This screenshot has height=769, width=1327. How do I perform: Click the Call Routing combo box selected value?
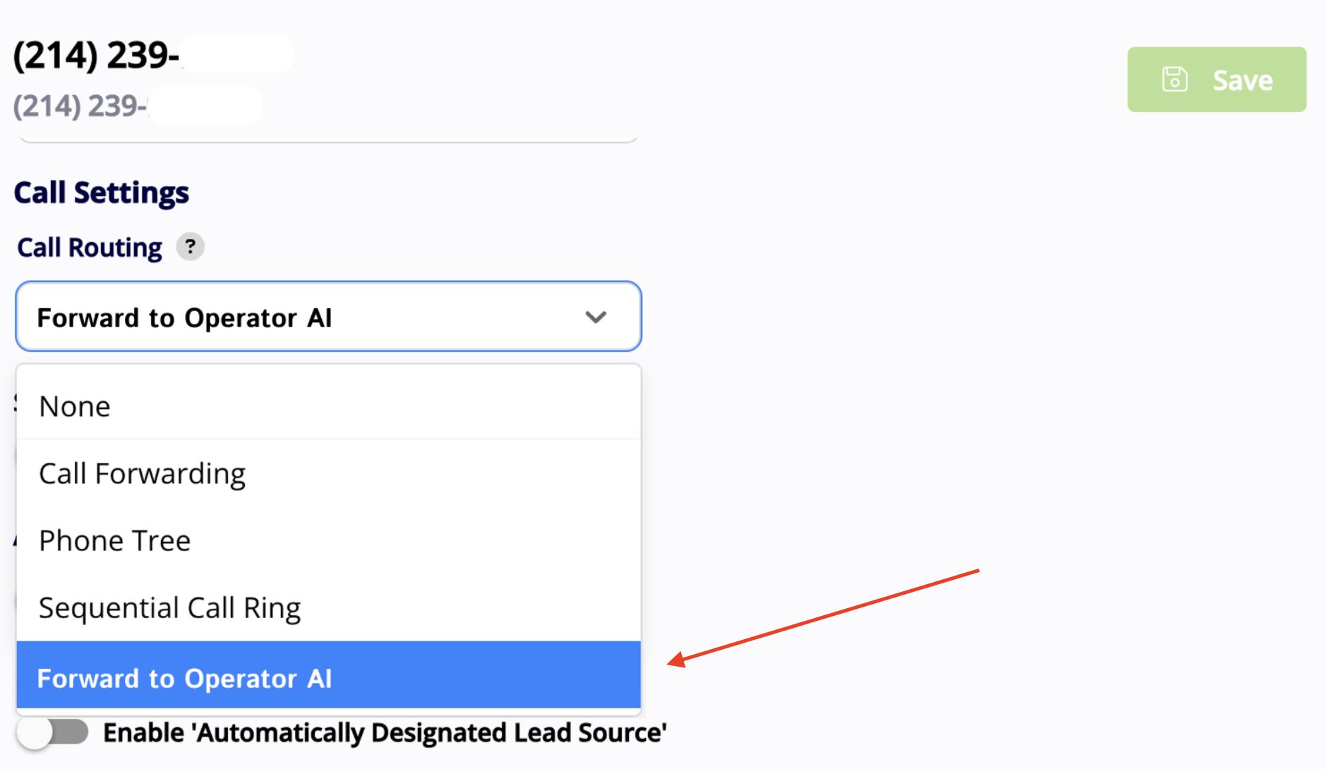pos(184,318)
